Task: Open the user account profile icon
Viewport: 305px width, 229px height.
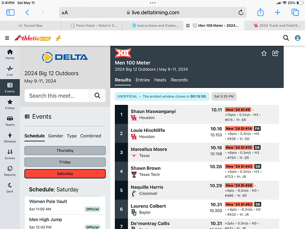Action: coord(297,38)
